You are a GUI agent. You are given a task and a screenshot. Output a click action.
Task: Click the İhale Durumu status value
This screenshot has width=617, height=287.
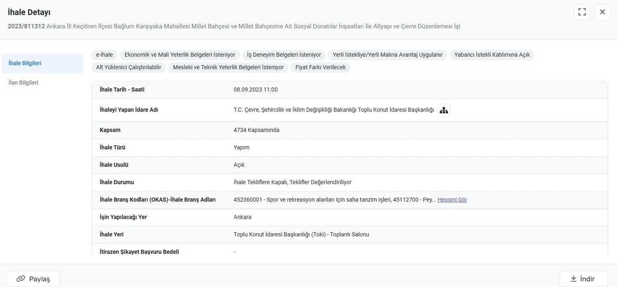[x=292, y=182]
